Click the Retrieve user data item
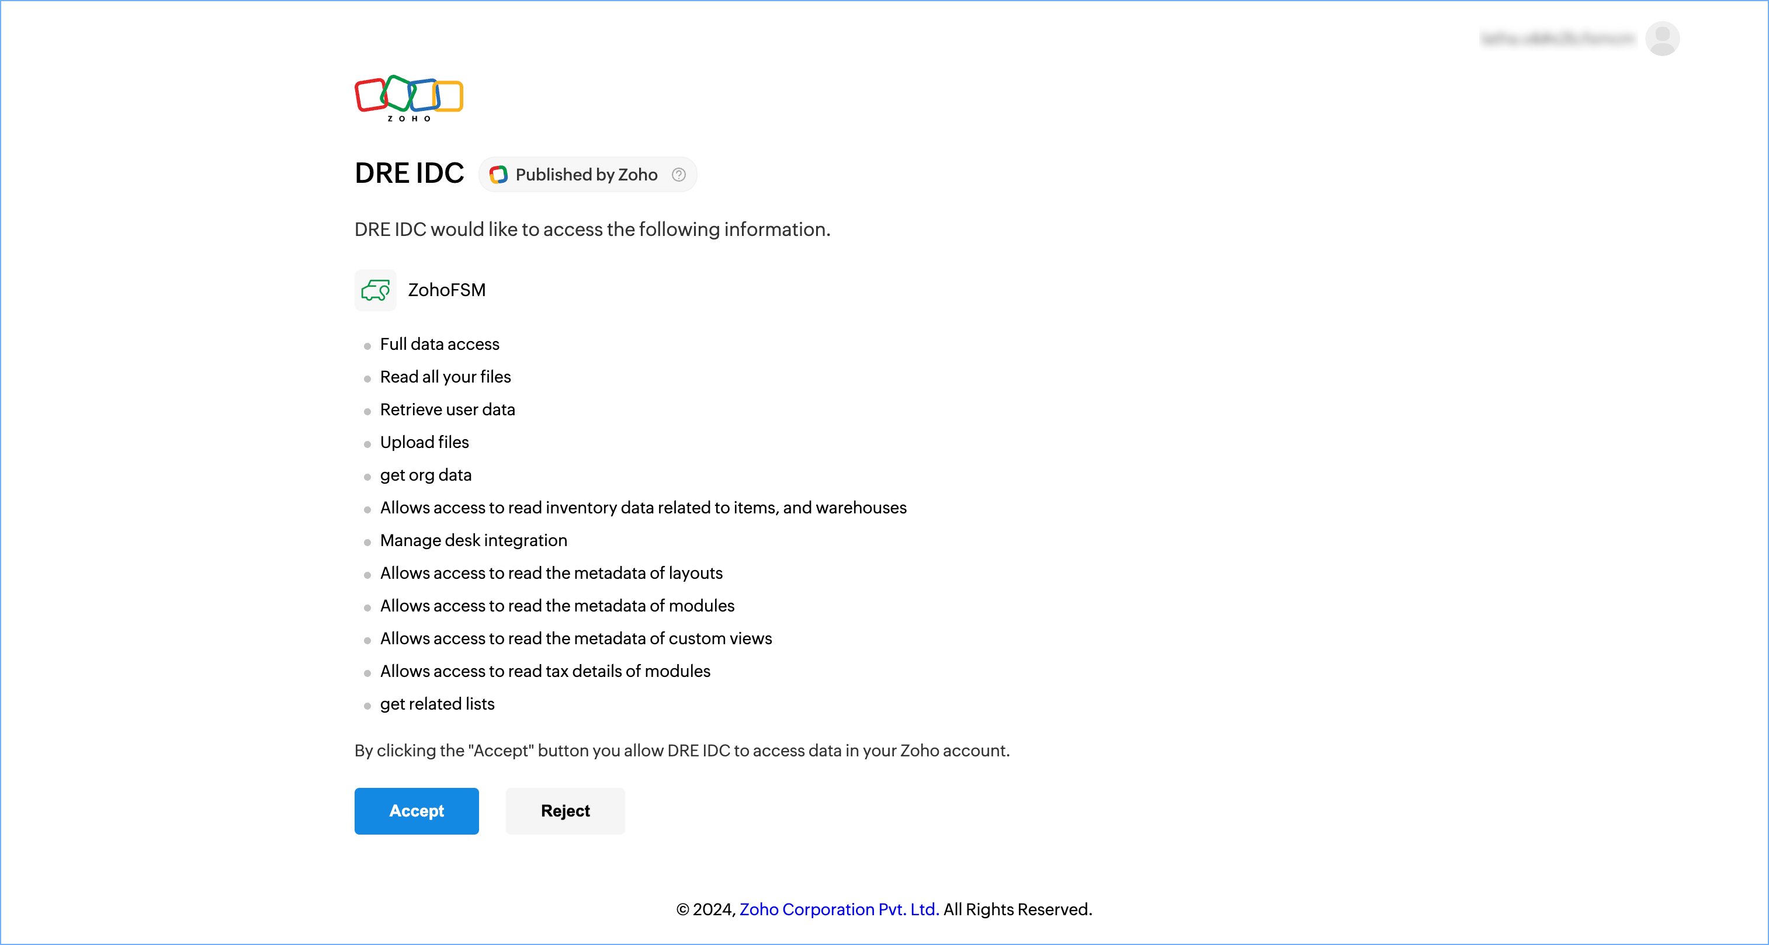Image resolution: width=1769 pixels, height=945 pixels. pos(447,409)
